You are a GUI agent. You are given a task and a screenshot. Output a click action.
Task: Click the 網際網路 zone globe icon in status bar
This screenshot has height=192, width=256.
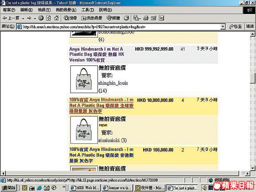(x=211, y=180)
